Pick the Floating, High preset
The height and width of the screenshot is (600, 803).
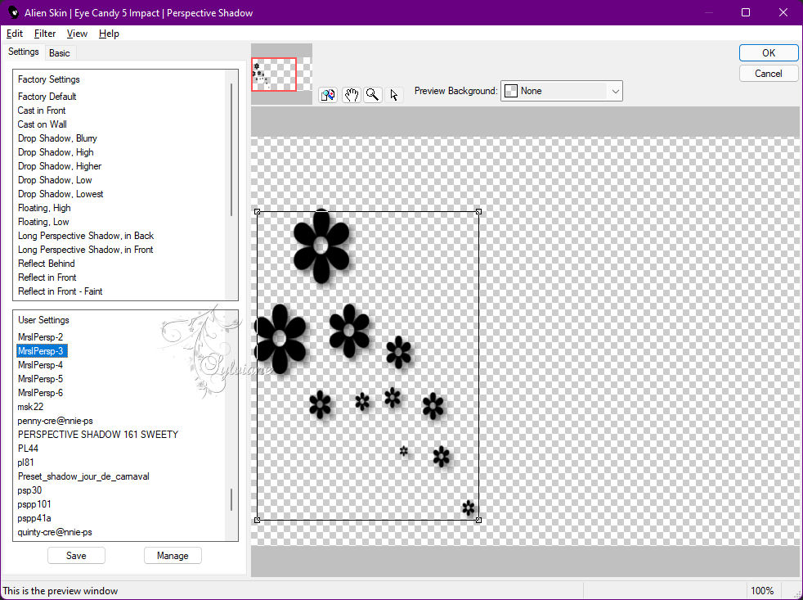point(44,208)
